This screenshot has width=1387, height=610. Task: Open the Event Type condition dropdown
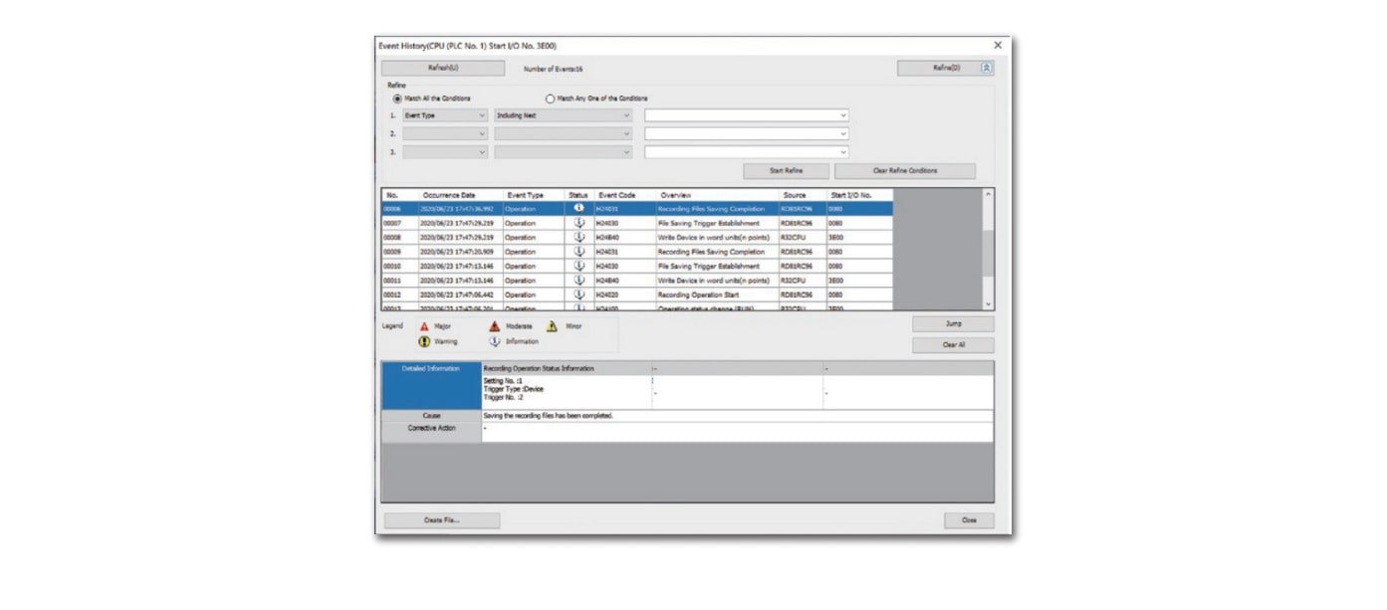click(445, 115)
